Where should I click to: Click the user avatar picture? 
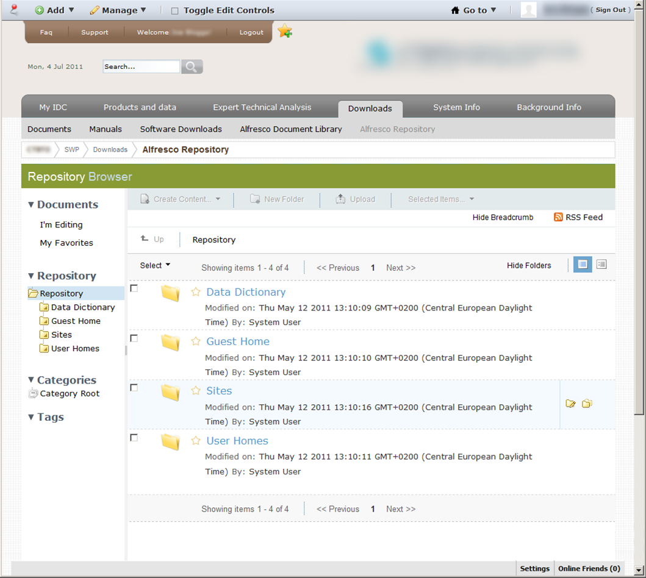(529, 10)
